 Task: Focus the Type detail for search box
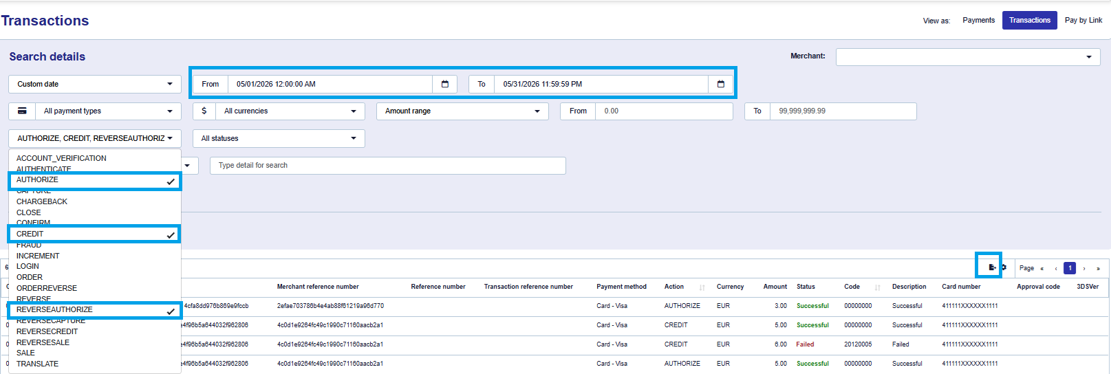point(388,166)
